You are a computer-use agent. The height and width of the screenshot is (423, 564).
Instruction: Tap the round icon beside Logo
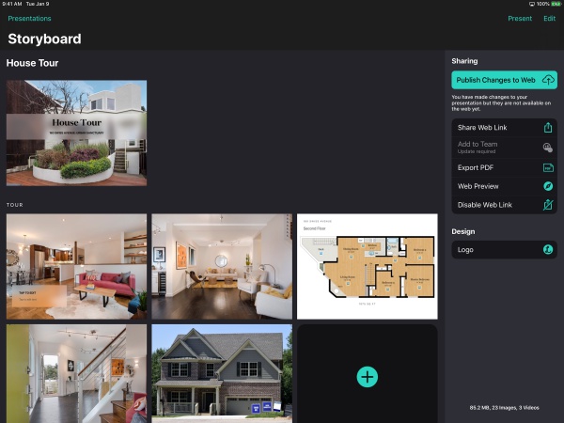(x=548, y=250)
